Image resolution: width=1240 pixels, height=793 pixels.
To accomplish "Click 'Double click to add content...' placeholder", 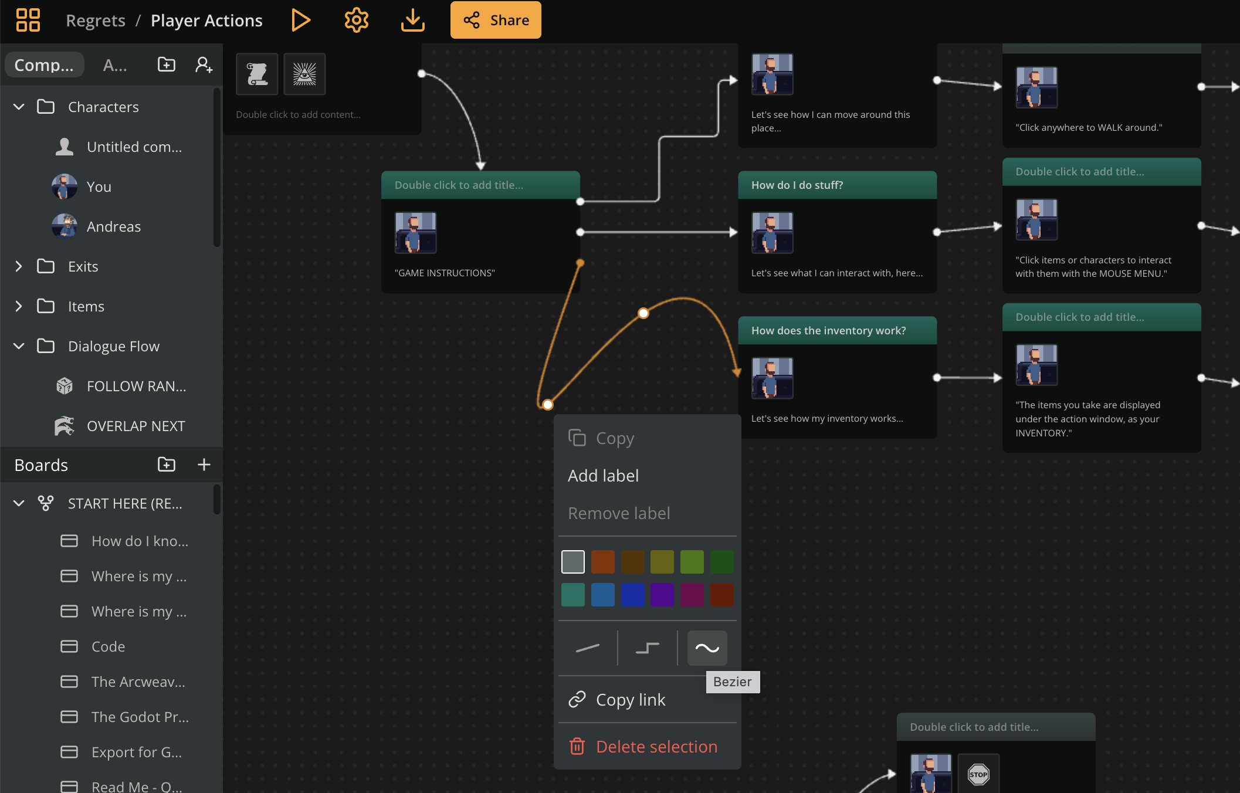I will (299, 114).
